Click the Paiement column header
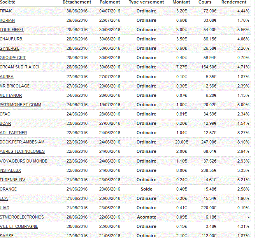The width and height of the screenshot is (258, 238). 110,2
